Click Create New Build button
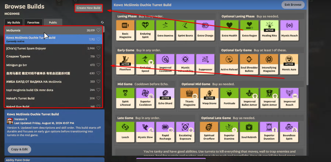Screen dimensions: 331x162 tap(89, 8)
